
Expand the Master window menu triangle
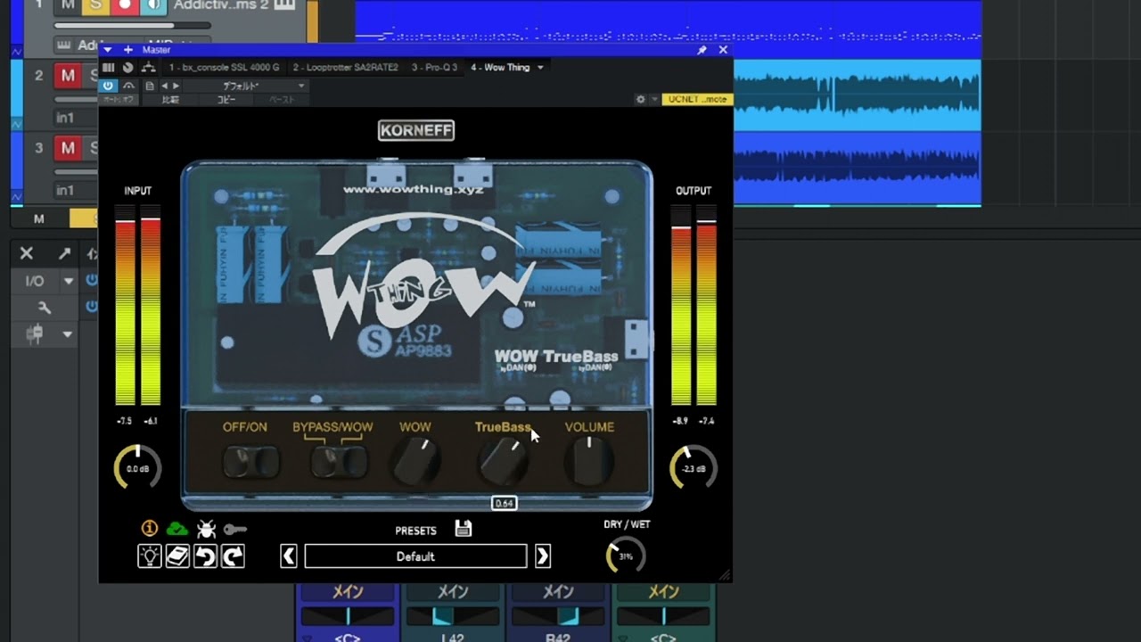coord(108,50)
